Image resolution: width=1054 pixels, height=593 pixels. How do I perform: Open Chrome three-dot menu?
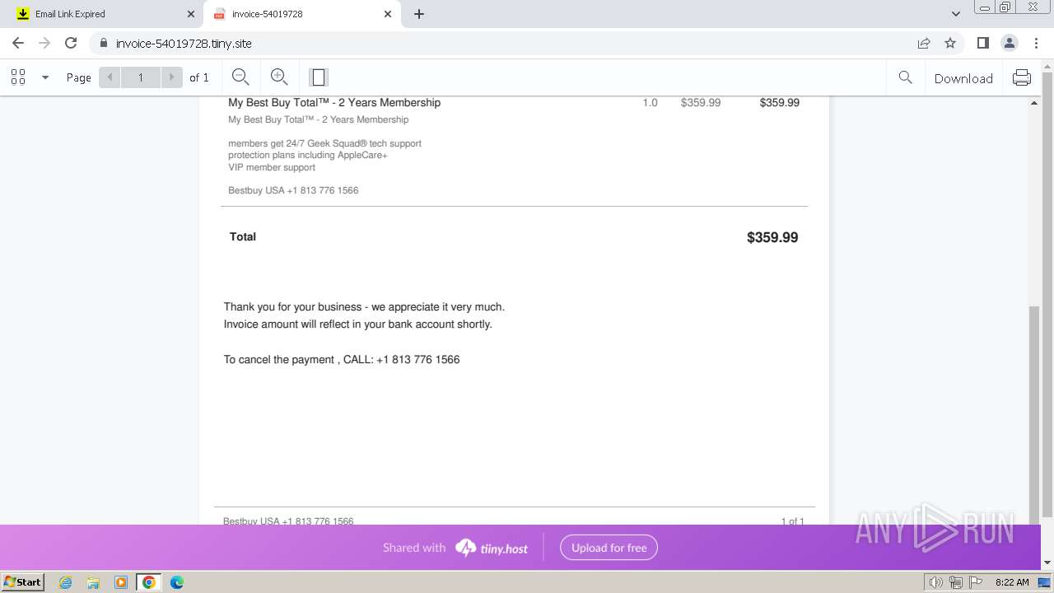coord(1036,43)
